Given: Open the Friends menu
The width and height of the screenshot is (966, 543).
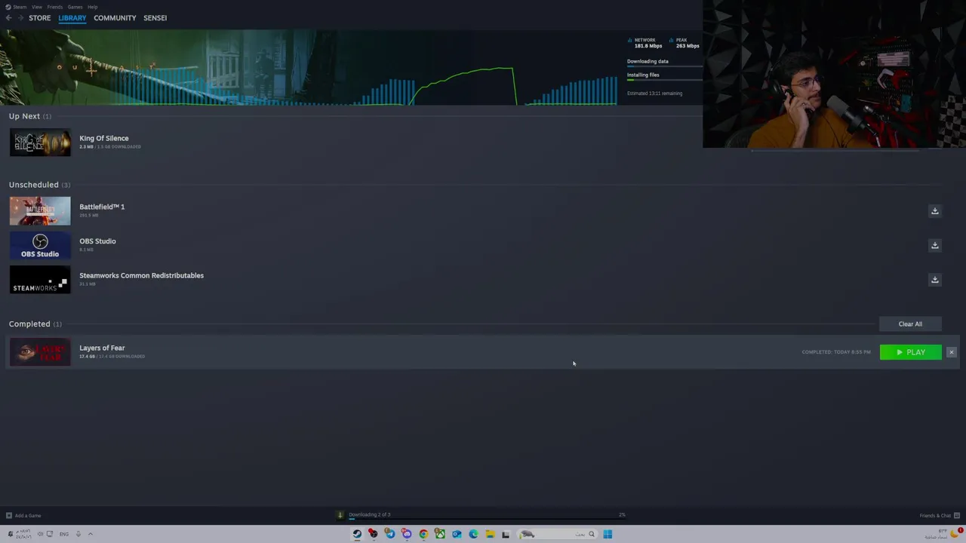Looking at the screenshot, I should tap(55, 7).
